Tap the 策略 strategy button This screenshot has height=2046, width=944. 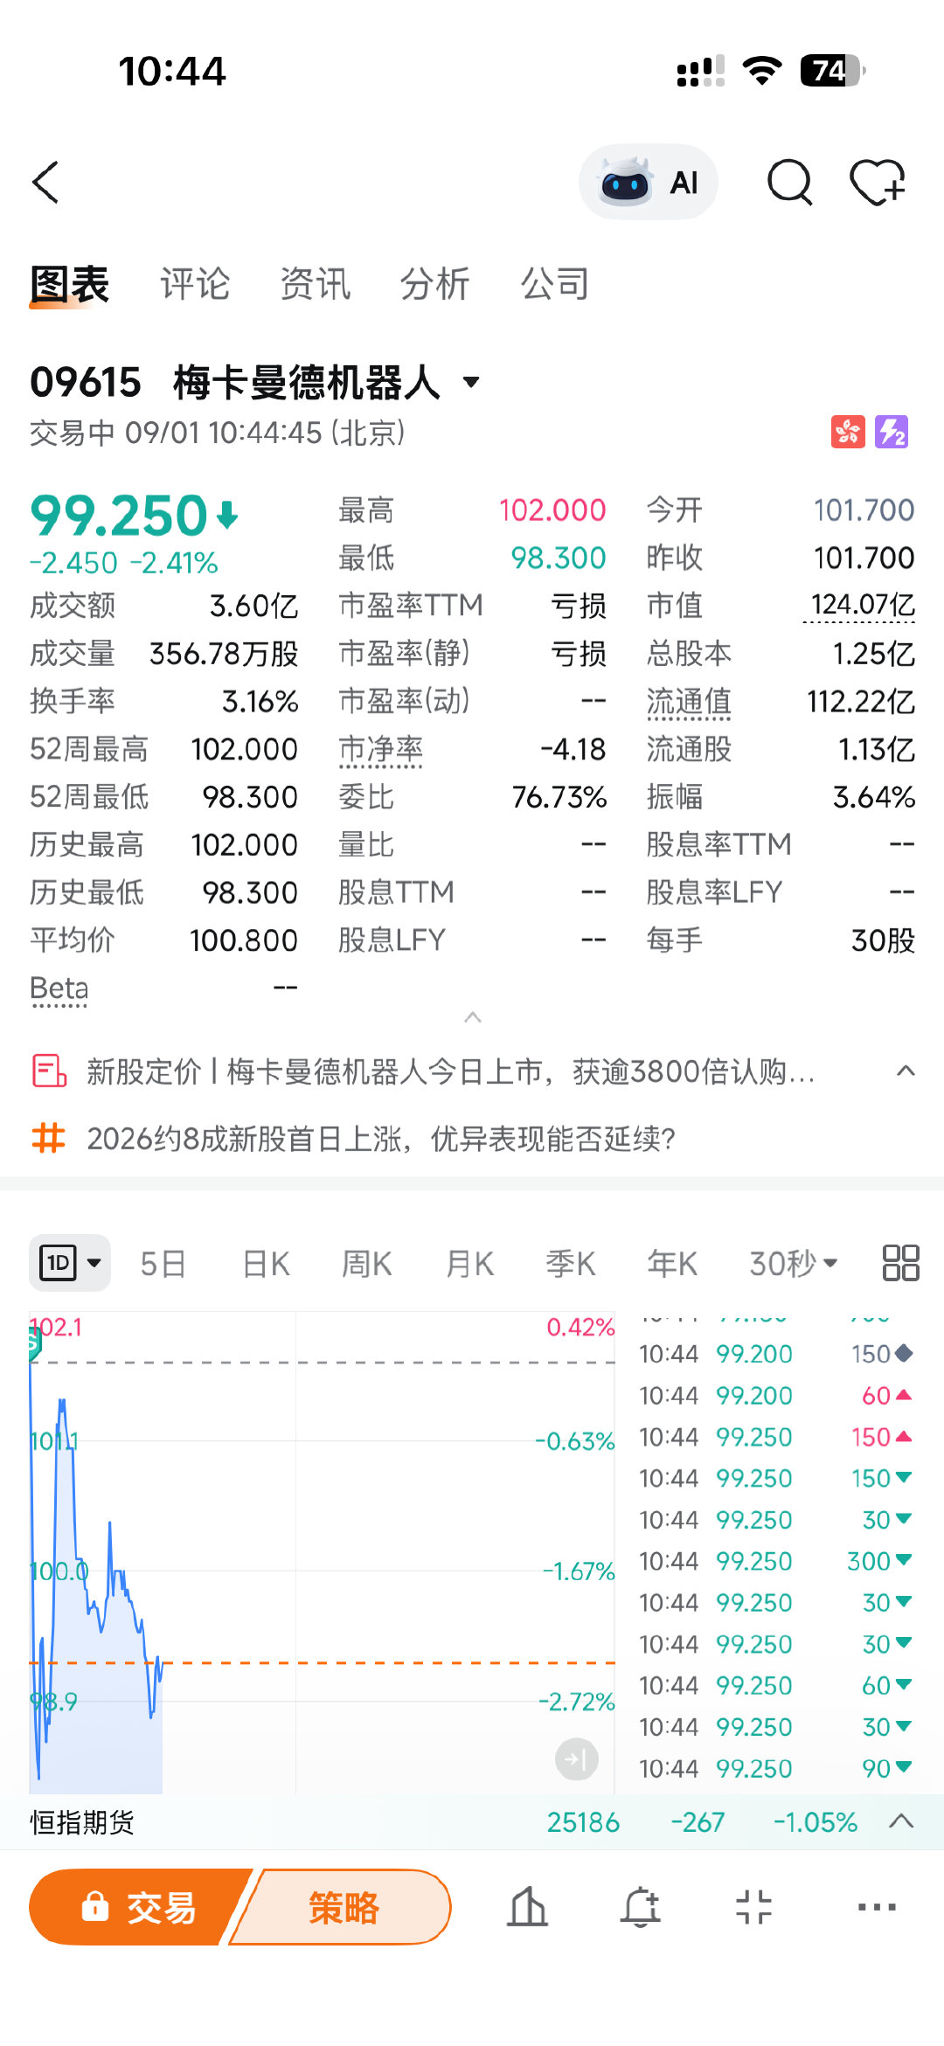coord(343,1907)
